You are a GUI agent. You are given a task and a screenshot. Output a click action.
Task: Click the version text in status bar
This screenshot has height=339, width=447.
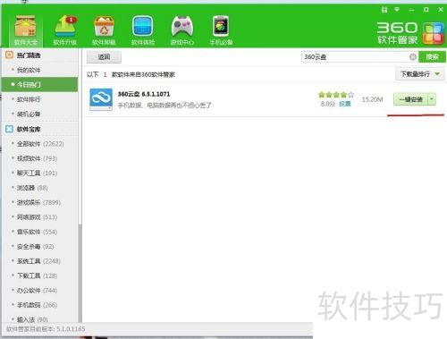(x=46, y=329)
